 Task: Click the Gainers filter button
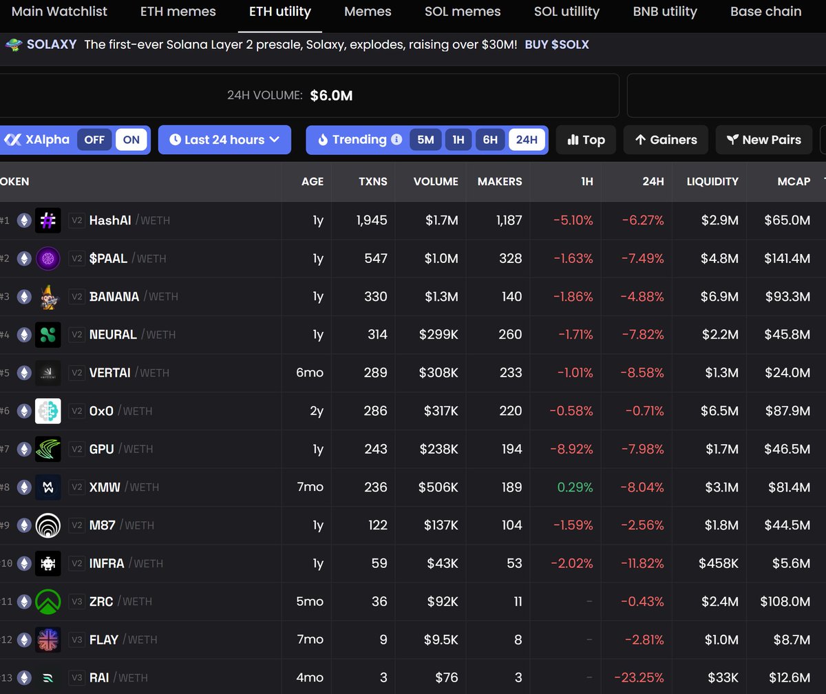coord(666,140)
